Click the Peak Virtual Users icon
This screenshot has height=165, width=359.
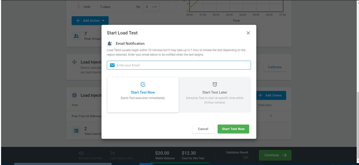[x=76, y=36]
